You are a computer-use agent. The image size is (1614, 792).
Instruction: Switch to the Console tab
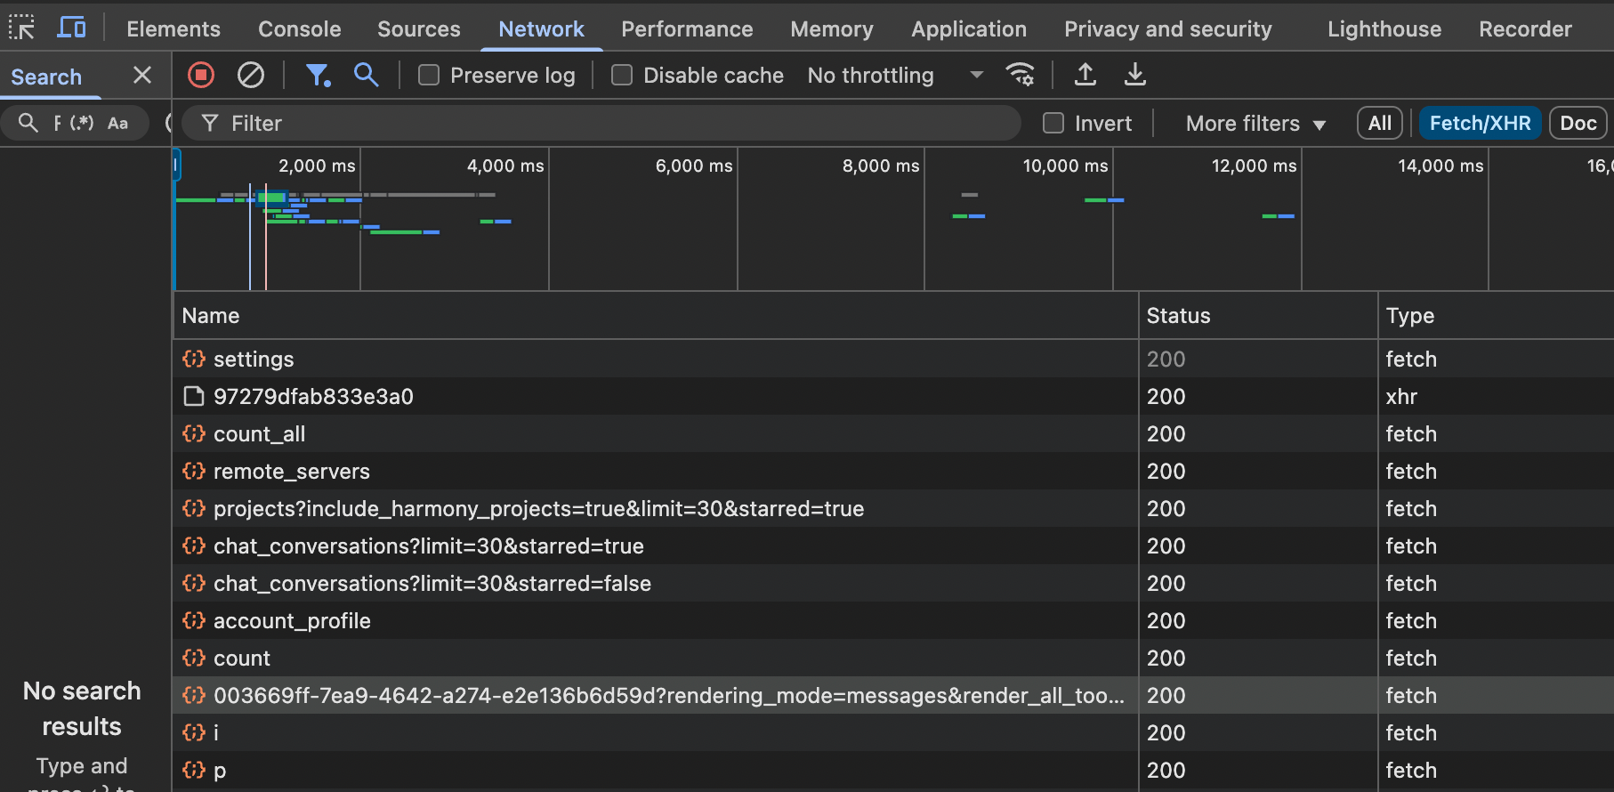point(300,28)
